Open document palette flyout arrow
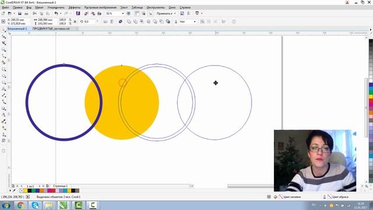Viewport: 373px width, 210px height. point(10,191)
